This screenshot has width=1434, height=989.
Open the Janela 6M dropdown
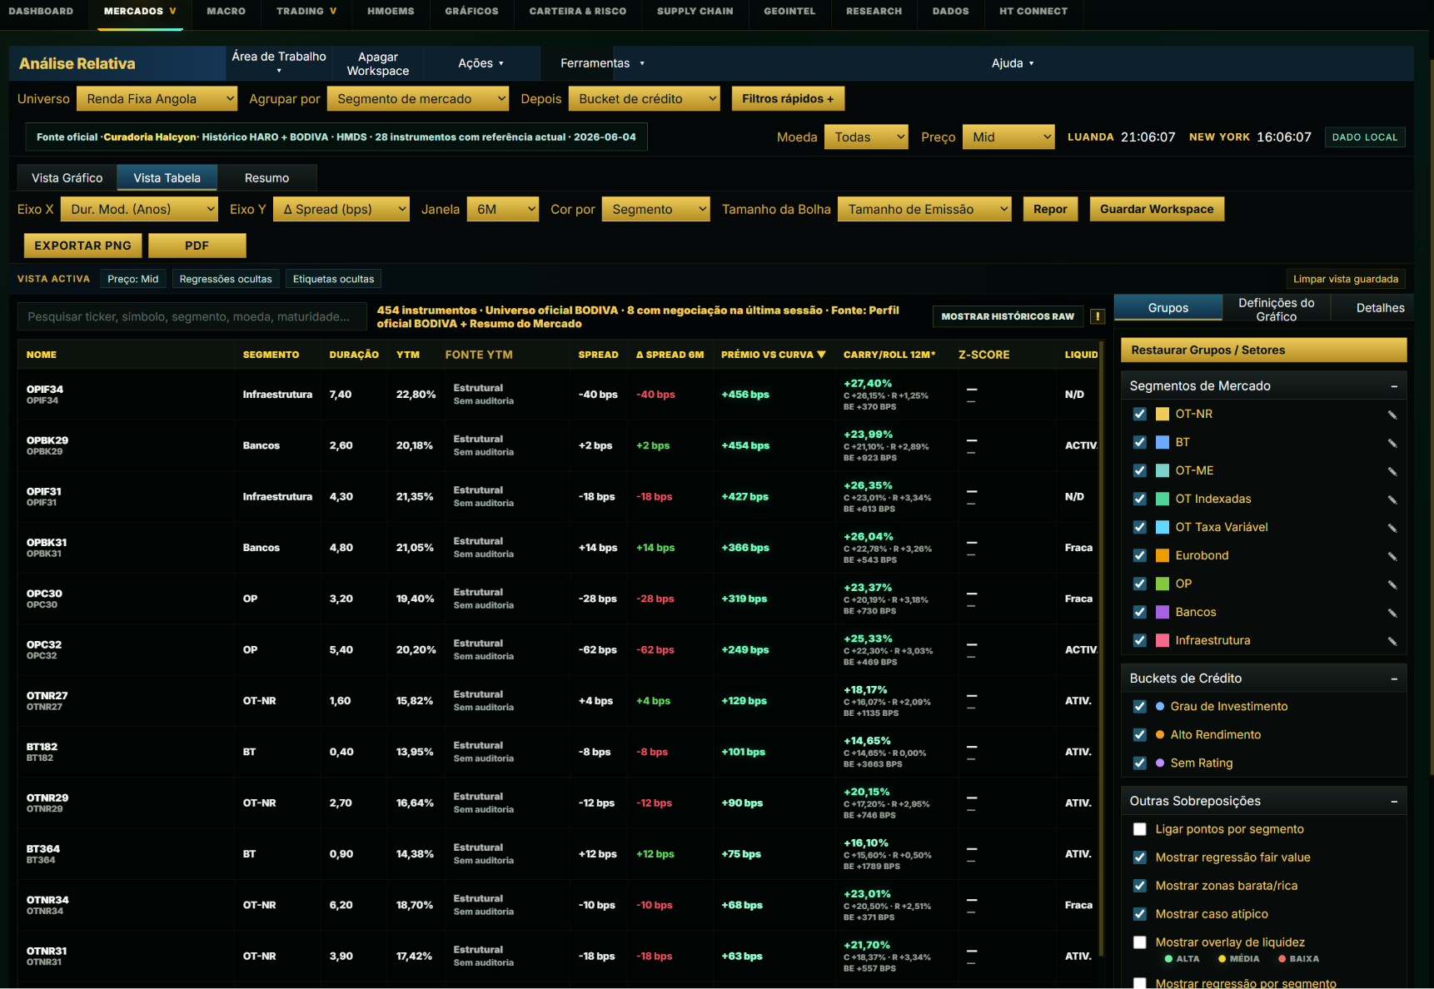[503, 209]
